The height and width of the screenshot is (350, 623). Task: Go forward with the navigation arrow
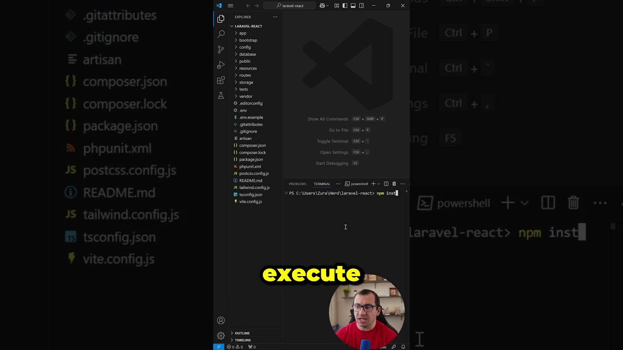[x=257, y=6]
